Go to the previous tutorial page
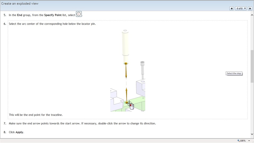The image size is (254, 143). (x=232, y=8)
